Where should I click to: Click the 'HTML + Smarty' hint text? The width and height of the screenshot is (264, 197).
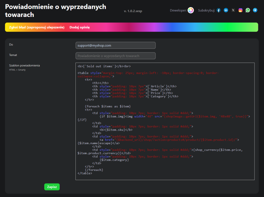pyautogui.click(x=17, y=70)
